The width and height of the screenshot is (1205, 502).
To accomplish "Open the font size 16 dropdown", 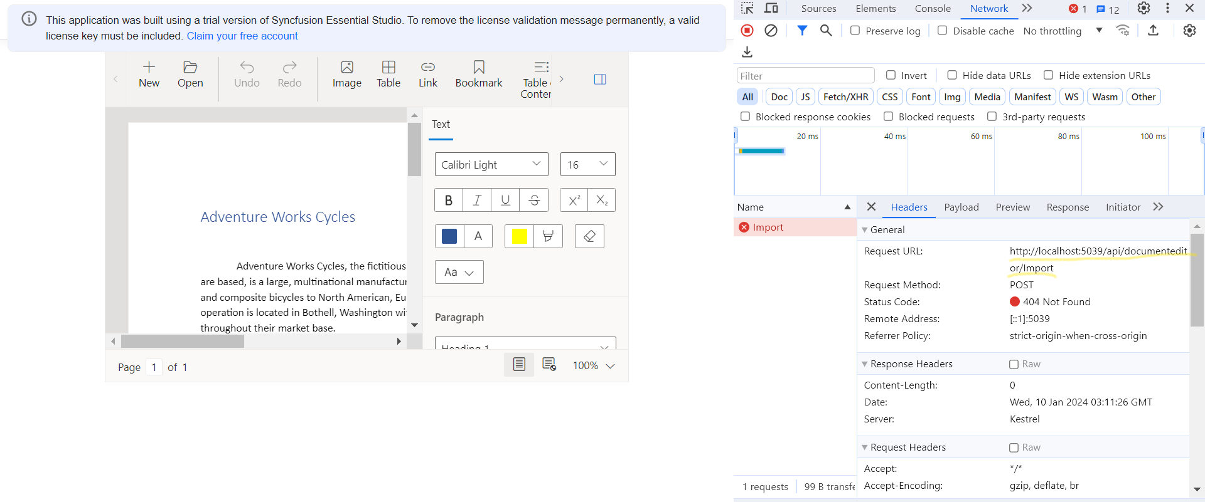I will (587, 164).
